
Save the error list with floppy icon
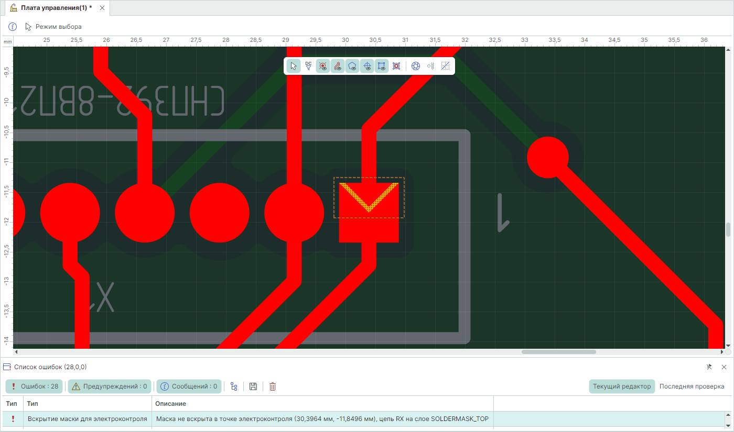(253, 386)
